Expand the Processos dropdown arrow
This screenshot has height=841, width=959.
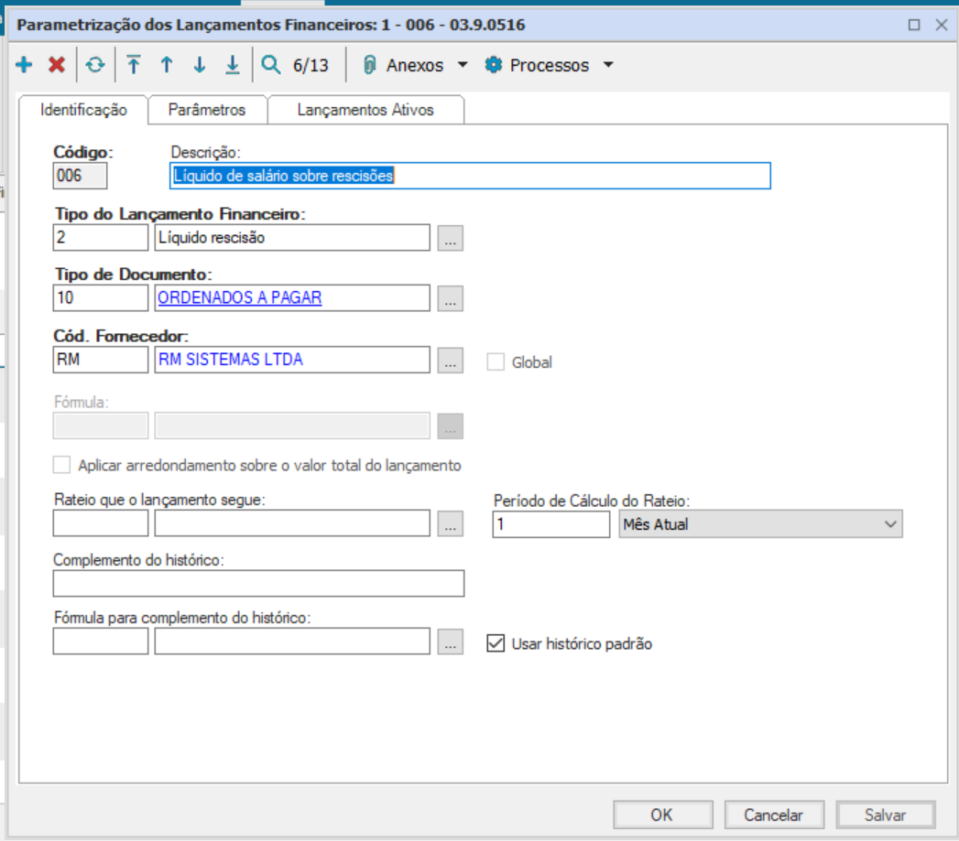pos(608,64)
